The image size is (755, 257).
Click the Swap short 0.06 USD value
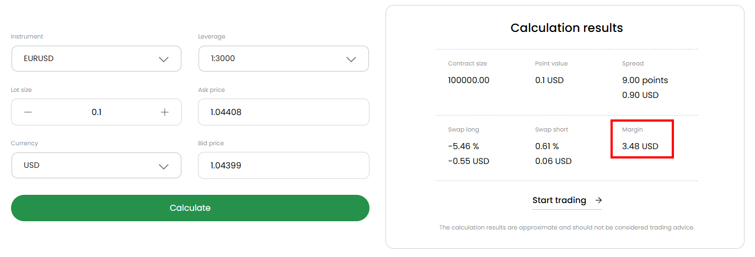coord(553,161)
